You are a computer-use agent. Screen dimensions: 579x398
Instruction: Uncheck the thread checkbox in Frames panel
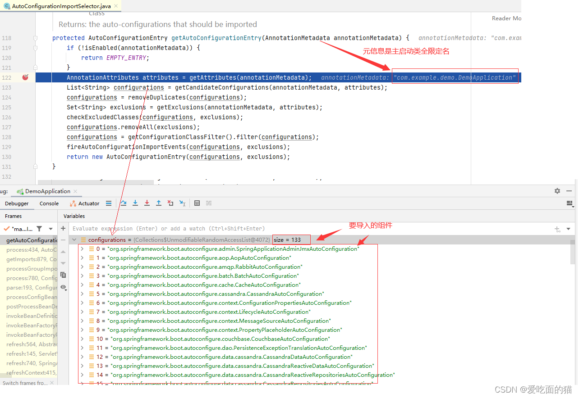pos(7,228)
